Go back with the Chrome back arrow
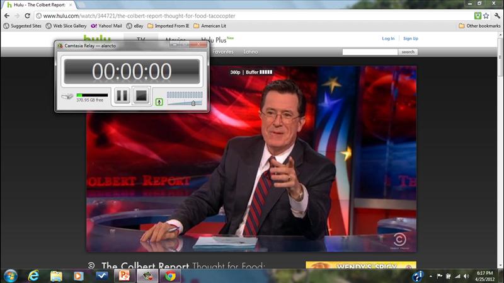The height and width of the screenshot is (283, 504). tap(7, 16)
